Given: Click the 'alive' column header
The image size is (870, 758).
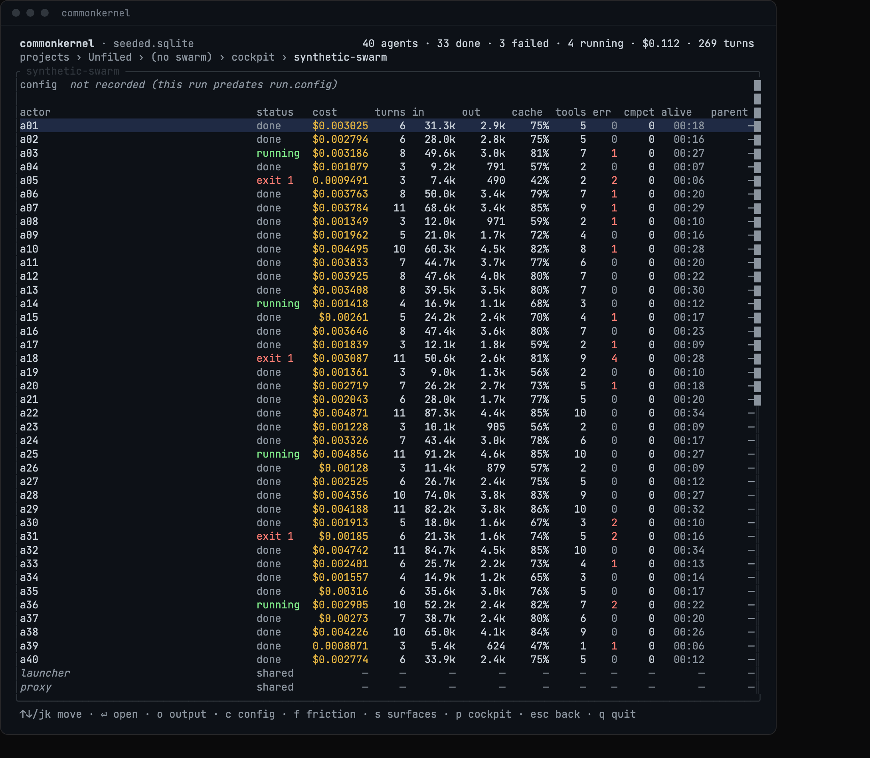Looking at the screenshot, I should point(676,112).
